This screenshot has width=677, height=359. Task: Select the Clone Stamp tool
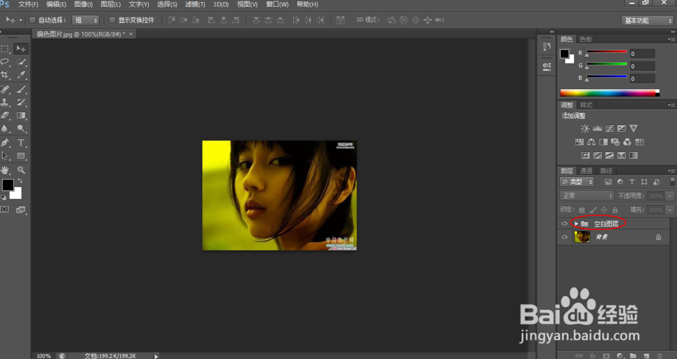click(x=5, y=102)
